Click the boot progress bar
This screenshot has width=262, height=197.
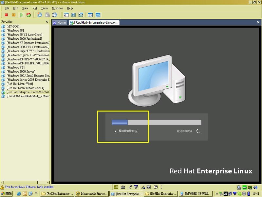click(157, 122)
